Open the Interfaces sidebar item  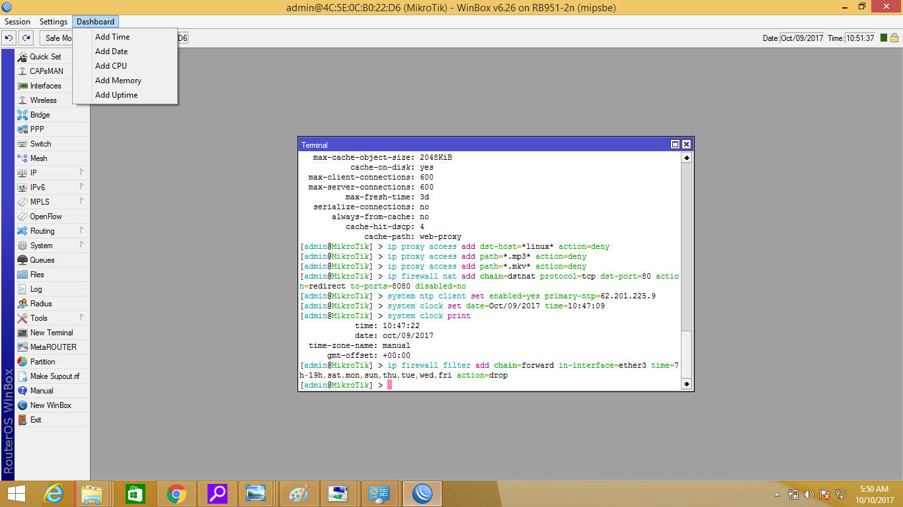point(45,86)
